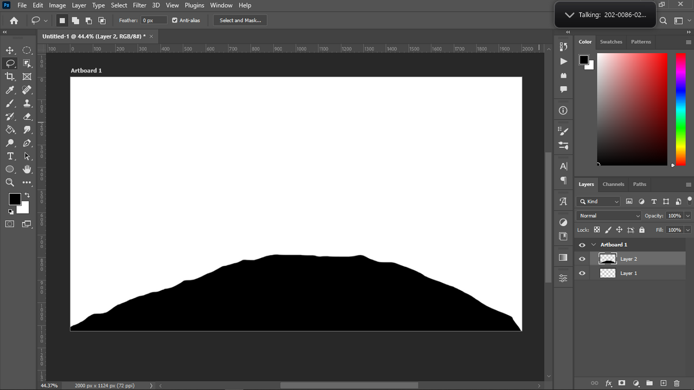
Task: Disable the Anti-alias checkbox
Action: (x=175, y=21)
